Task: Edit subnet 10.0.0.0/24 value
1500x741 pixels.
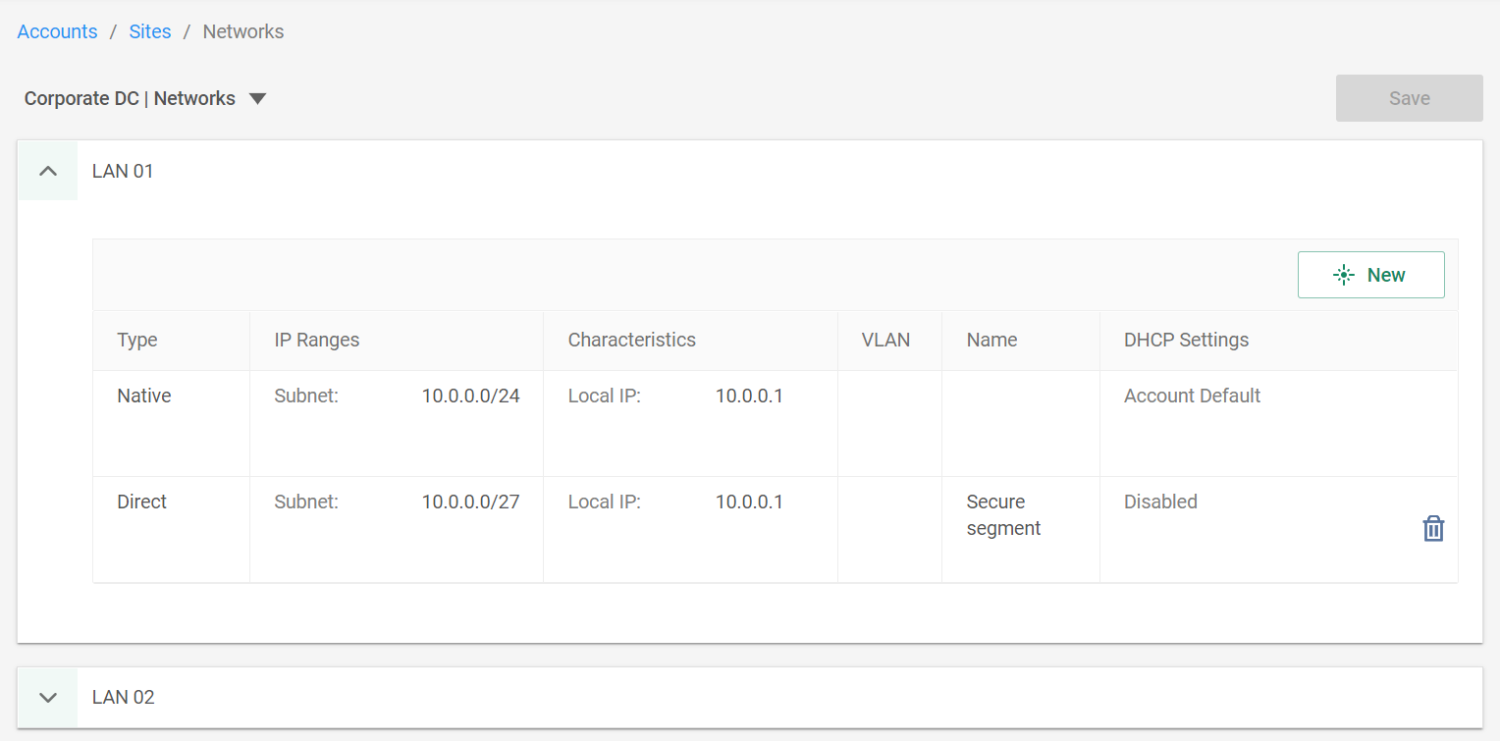Action: pos(471,396)
